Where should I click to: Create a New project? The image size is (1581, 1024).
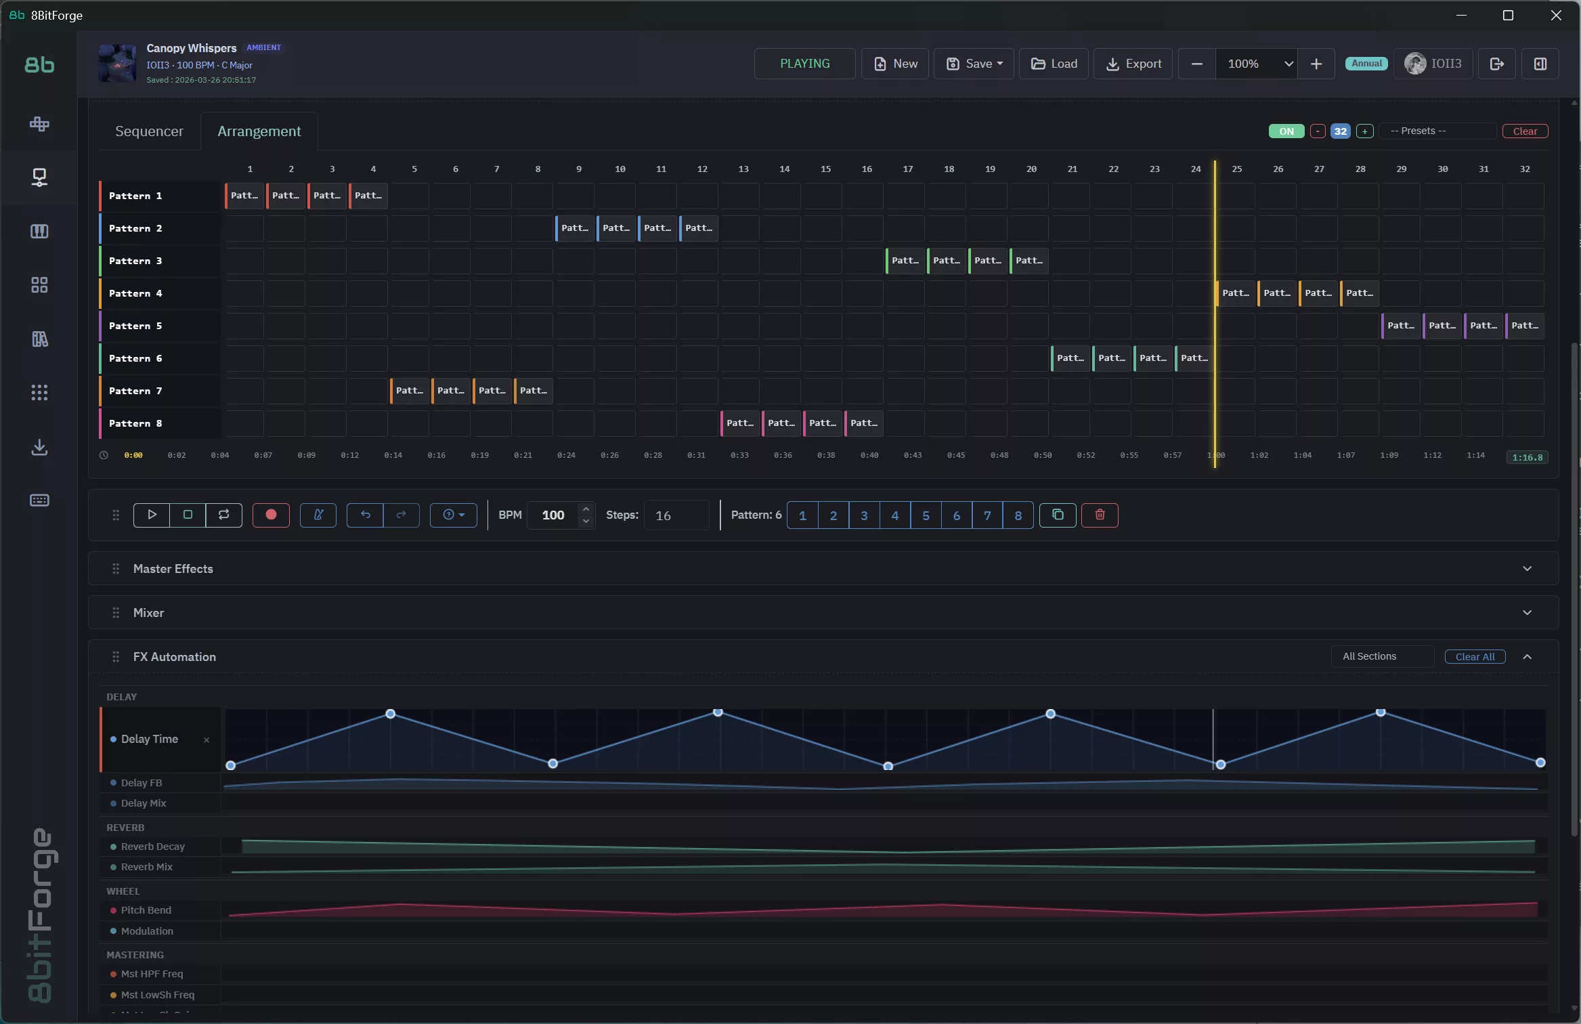coord(894,63)
